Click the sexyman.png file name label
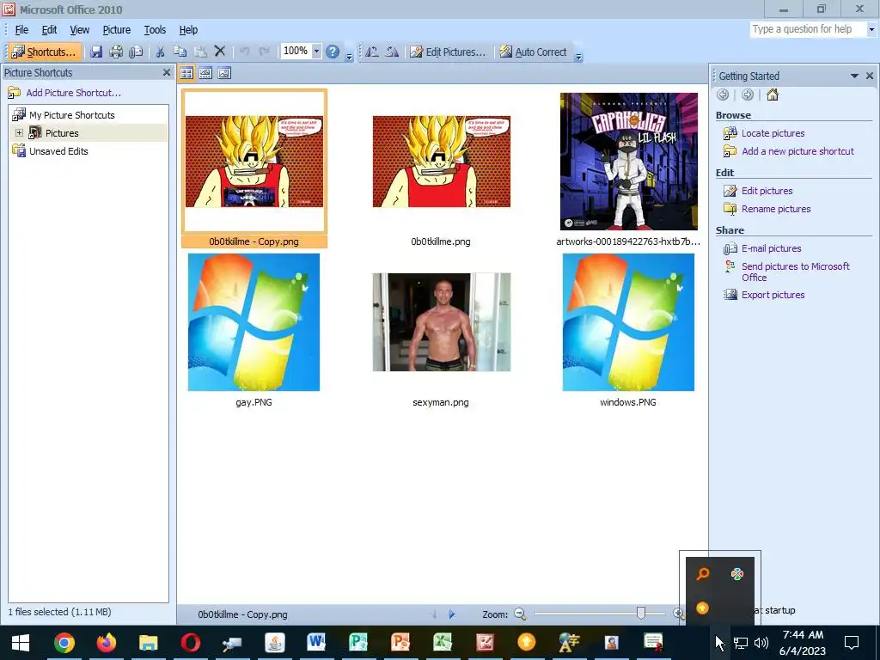Viewport: 880px width, 660px height. [x=441, y=402]
